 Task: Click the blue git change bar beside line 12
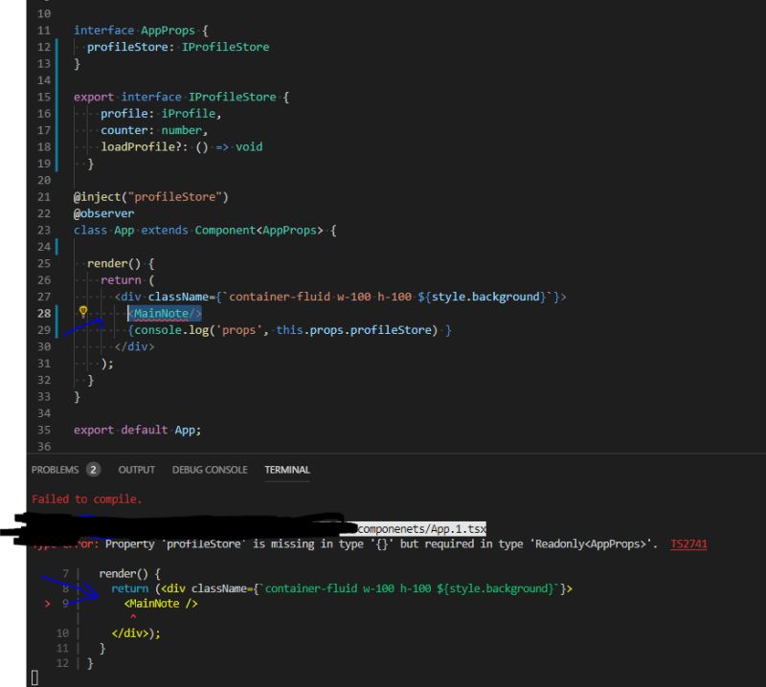click(57, 47)
